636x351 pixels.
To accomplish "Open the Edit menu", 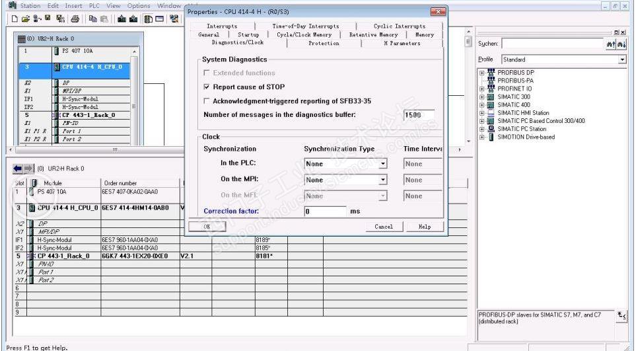I will pyautogui.click(x=53, y=6).
